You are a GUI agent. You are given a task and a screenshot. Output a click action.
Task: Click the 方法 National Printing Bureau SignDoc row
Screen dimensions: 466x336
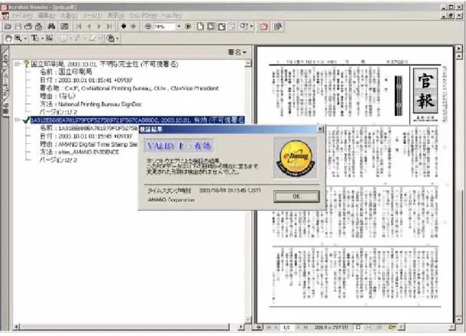click(91, 104)
